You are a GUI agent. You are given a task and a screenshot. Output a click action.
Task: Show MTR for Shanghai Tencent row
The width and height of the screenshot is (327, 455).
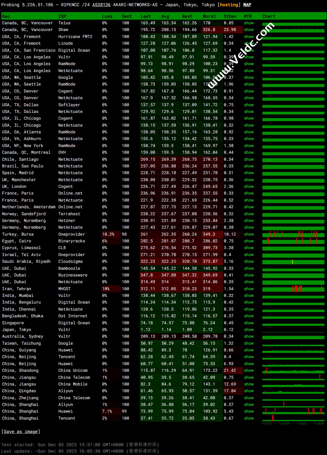coord(249,418)
